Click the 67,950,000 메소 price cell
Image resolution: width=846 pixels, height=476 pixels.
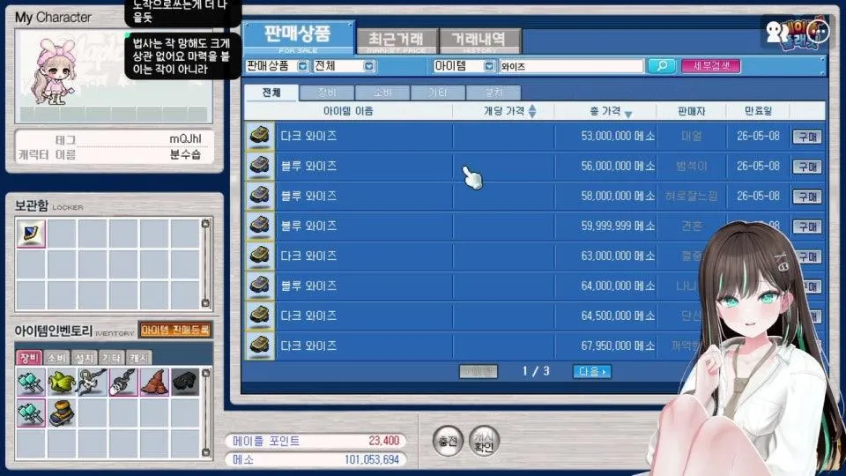pos(618,346)
